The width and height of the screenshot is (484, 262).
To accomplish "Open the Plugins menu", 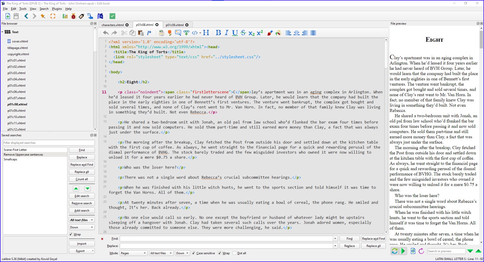I will tap(57, 9).
